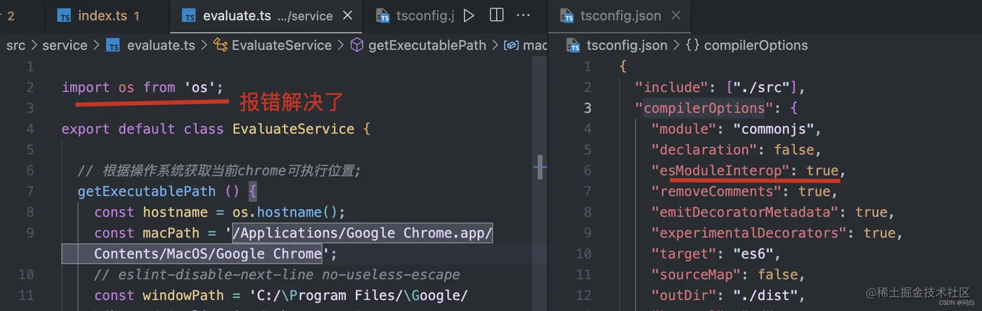Click the EvaluateService class name in code
Image resolution: width=982 pixels, height=311 pixels.
click(294, 129)
